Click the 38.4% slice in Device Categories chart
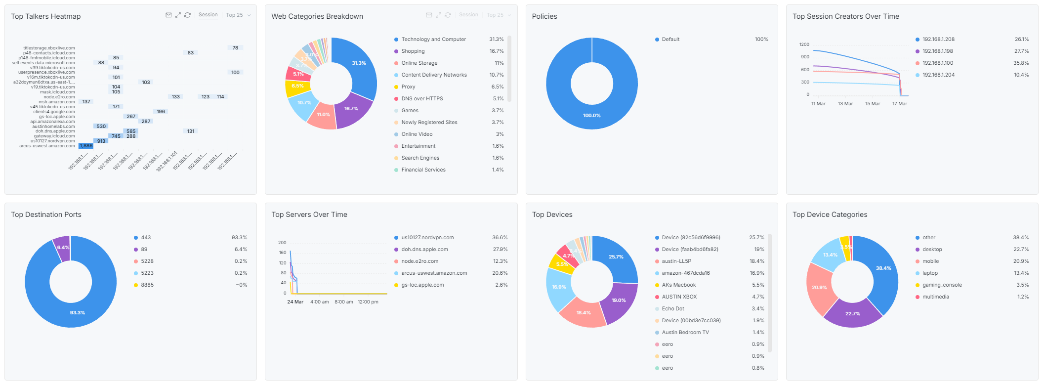Image resolution: width=1045 pixels, height=385 pixels. (884, 269)
